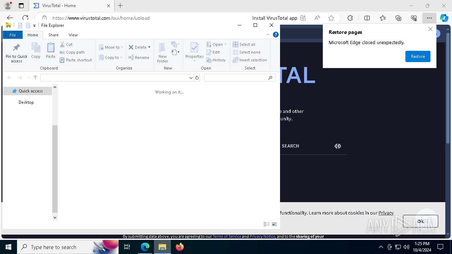This screenshot has height=254, width=452.
Task: Open Edge split screen icon
Action: 367,18
